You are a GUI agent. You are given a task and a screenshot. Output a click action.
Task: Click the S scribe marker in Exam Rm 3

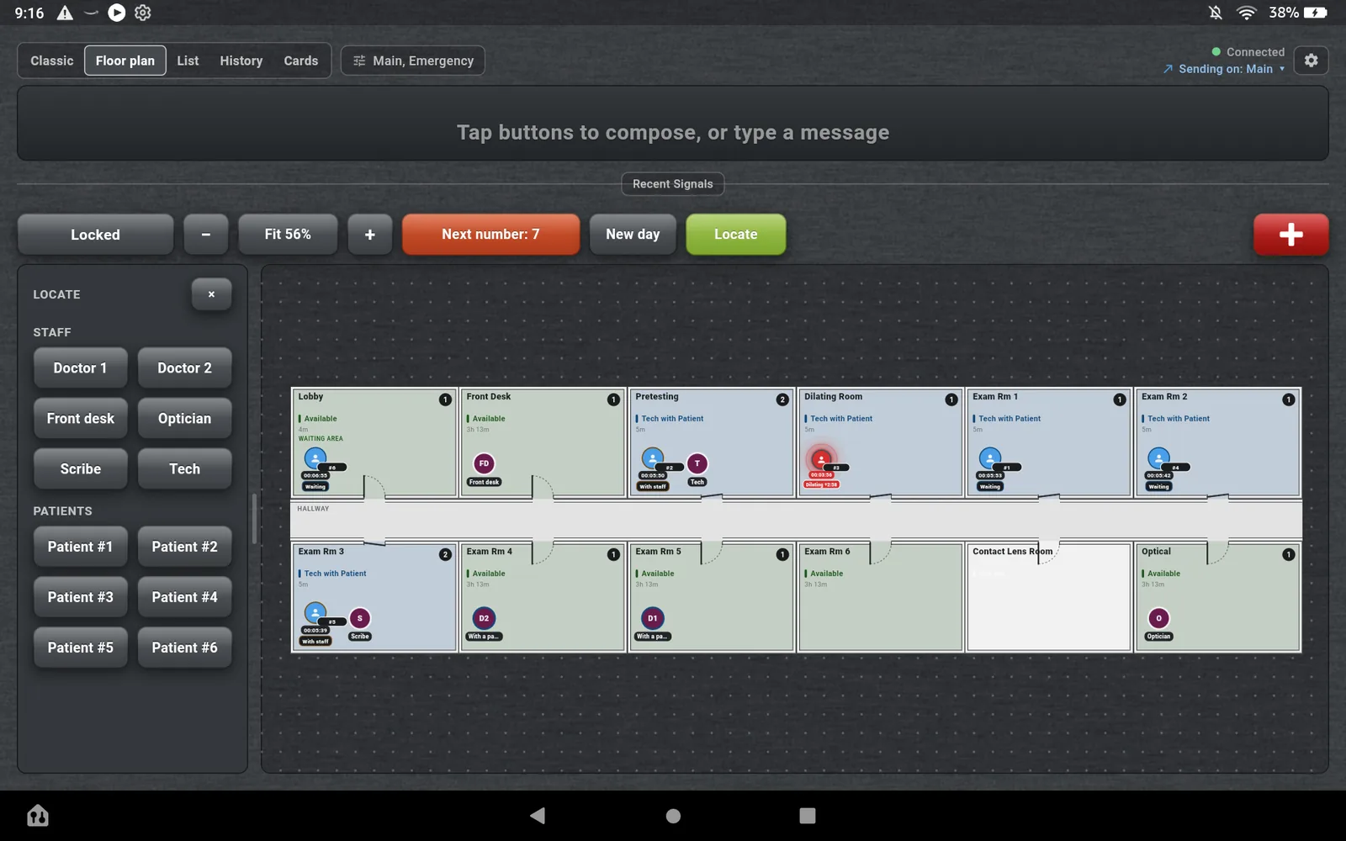pyautogui.click(x=360, y=618)
